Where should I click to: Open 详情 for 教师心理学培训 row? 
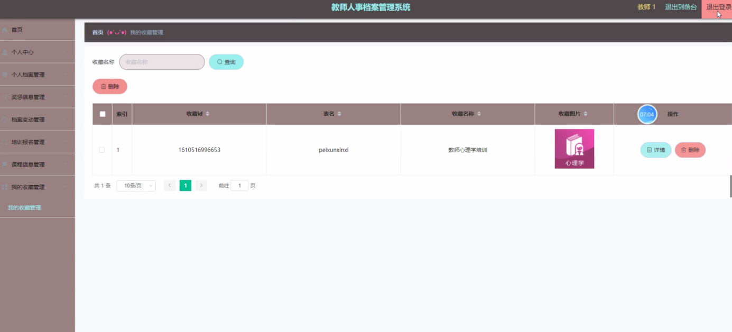(x=655, y=150)
